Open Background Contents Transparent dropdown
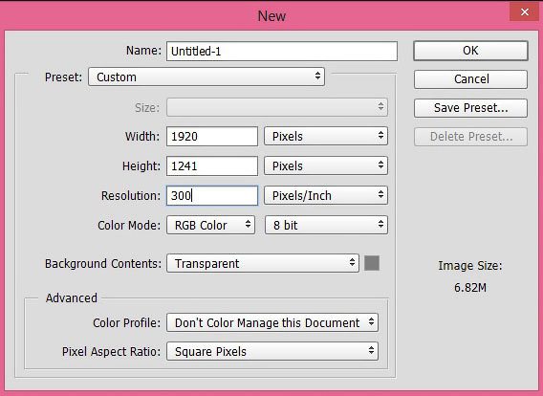Image resolution: width=543 pixels, height=396 pixels. click(263, 263)
